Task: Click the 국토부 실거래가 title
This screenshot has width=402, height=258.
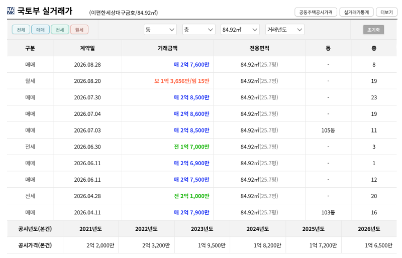Action: (45, 11)
